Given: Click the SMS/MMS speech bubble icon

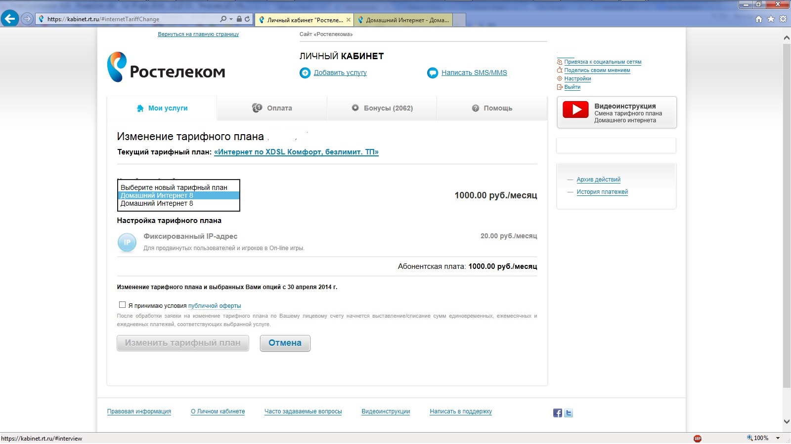Looking at the screenshot, I should click(433, 73).
